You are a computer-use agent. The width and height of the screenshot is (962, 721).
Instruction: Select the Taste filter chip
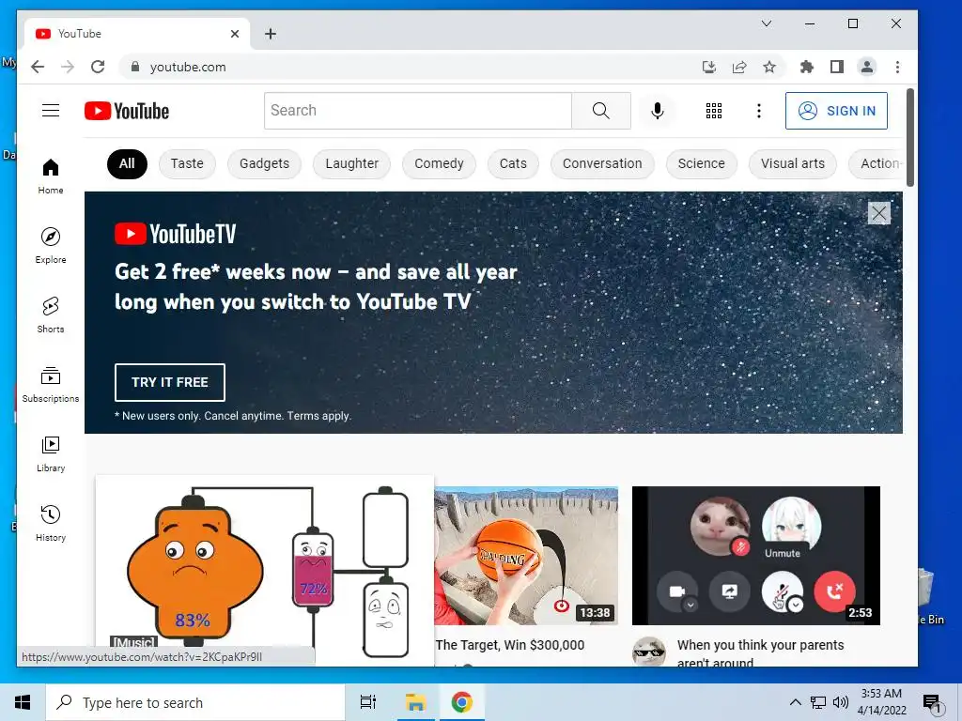coord(187,163)
